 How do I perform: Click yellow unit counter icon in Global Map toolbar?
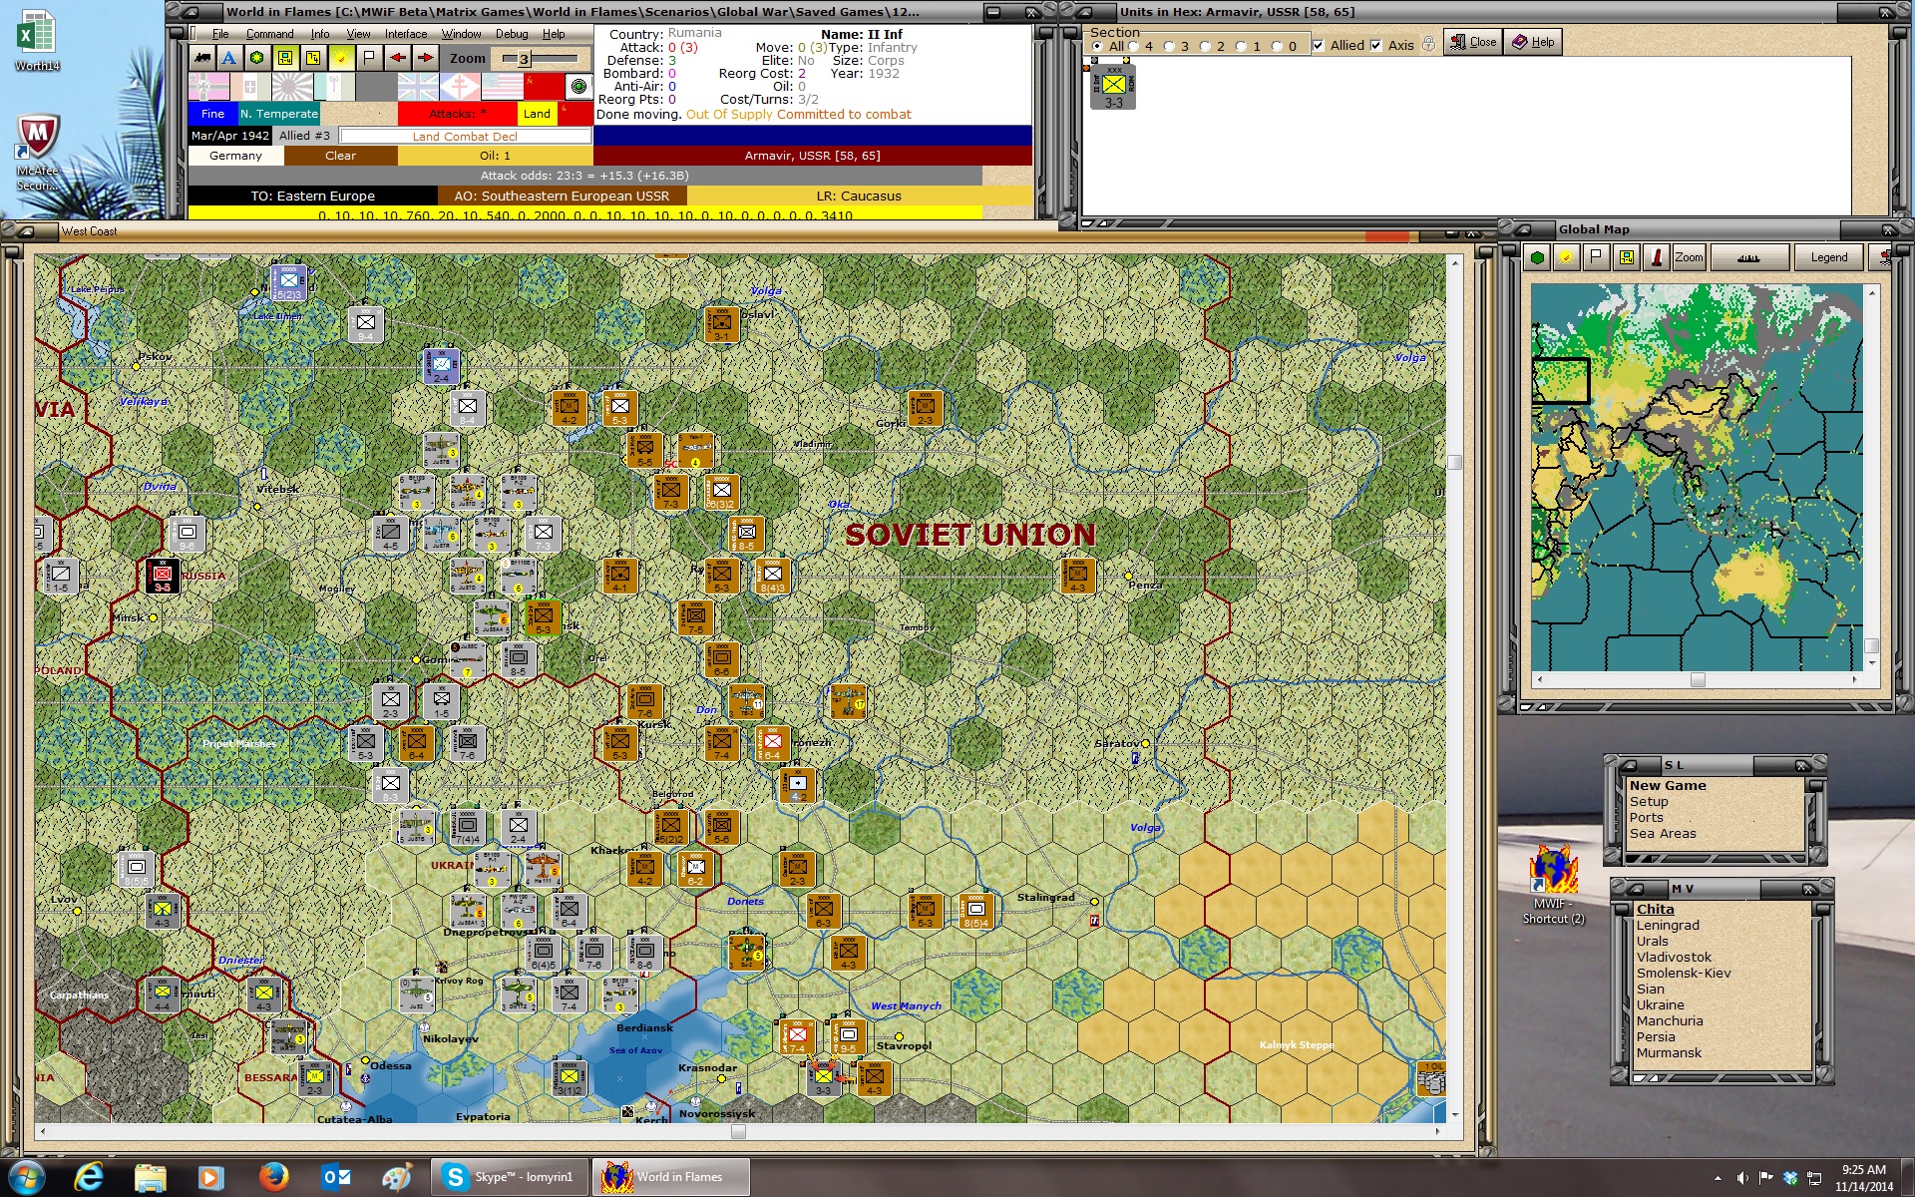tap(1626, 257)
